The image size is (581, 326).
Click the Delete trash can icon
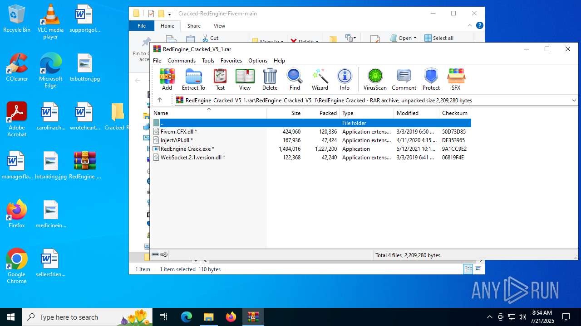pos(270,79)
